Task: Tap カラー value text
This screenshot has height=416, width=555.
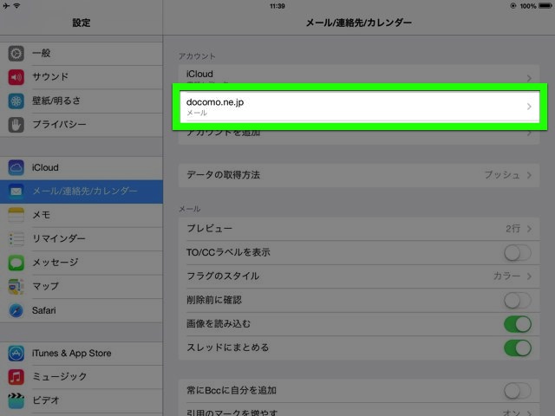Action: pyautogui.click(x=506, y=276)
